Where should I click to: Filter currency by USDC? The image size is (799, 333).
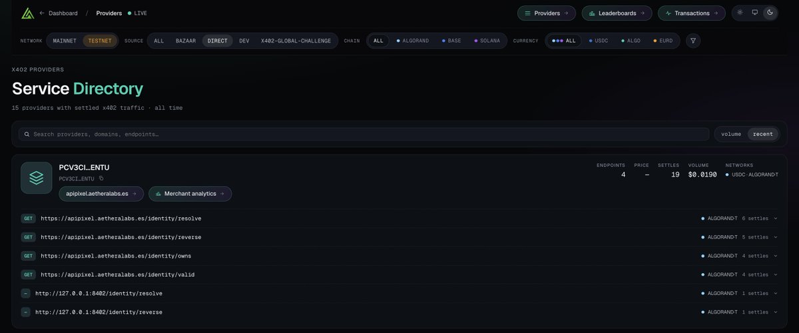coord(599,41)
